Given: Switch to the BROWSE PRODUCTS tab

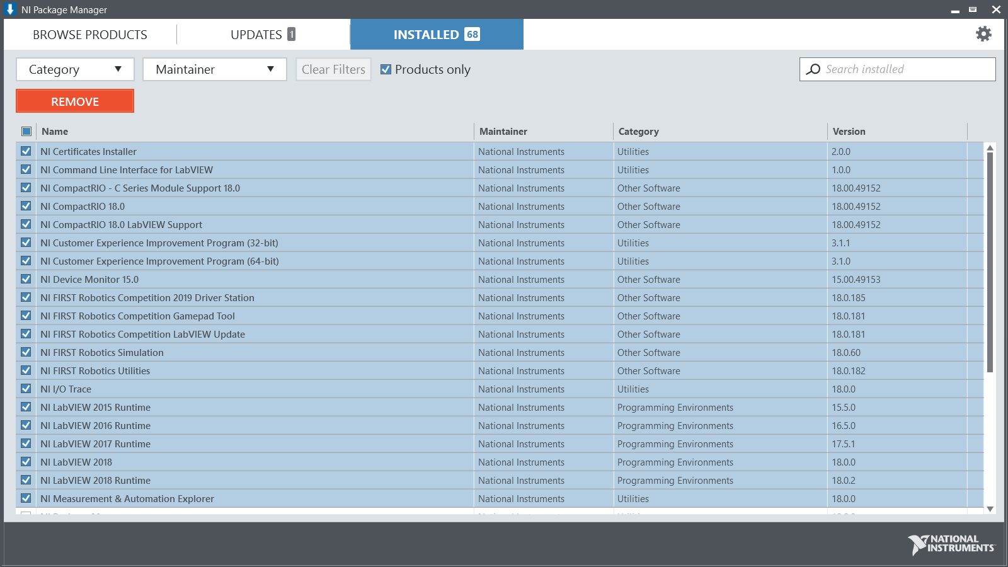Looking at the screenshot, I should tap(89, 34).
